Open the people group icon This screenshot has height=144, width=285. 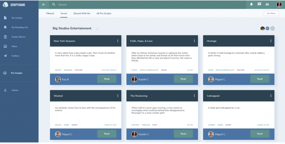267,4
